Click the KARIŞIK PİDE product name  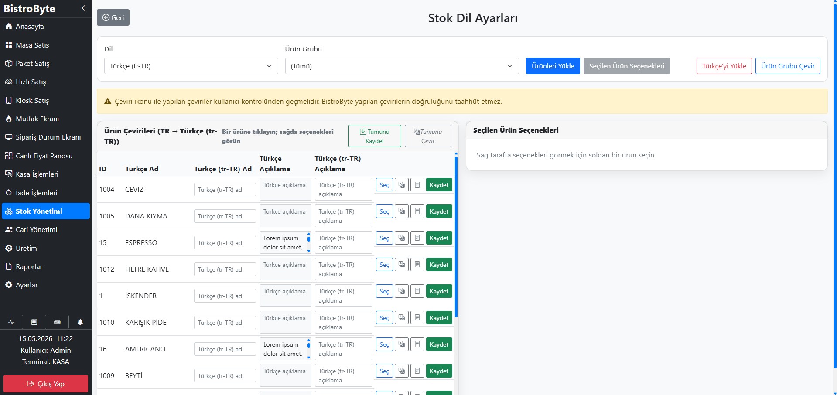pyautogui.click(x=146, y=323)
